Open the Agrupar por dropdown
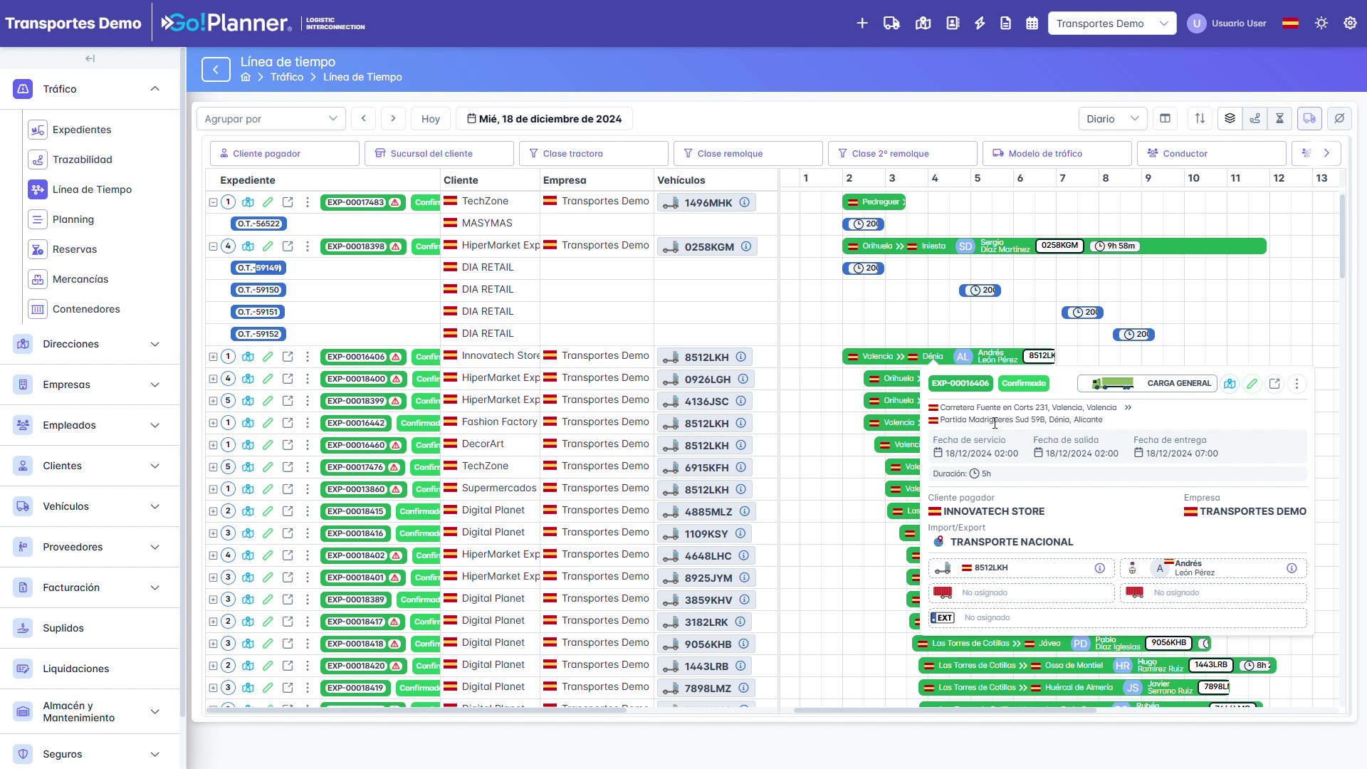Image resolution: width=1367 pixels, height=769 pixels. (271, 119)
